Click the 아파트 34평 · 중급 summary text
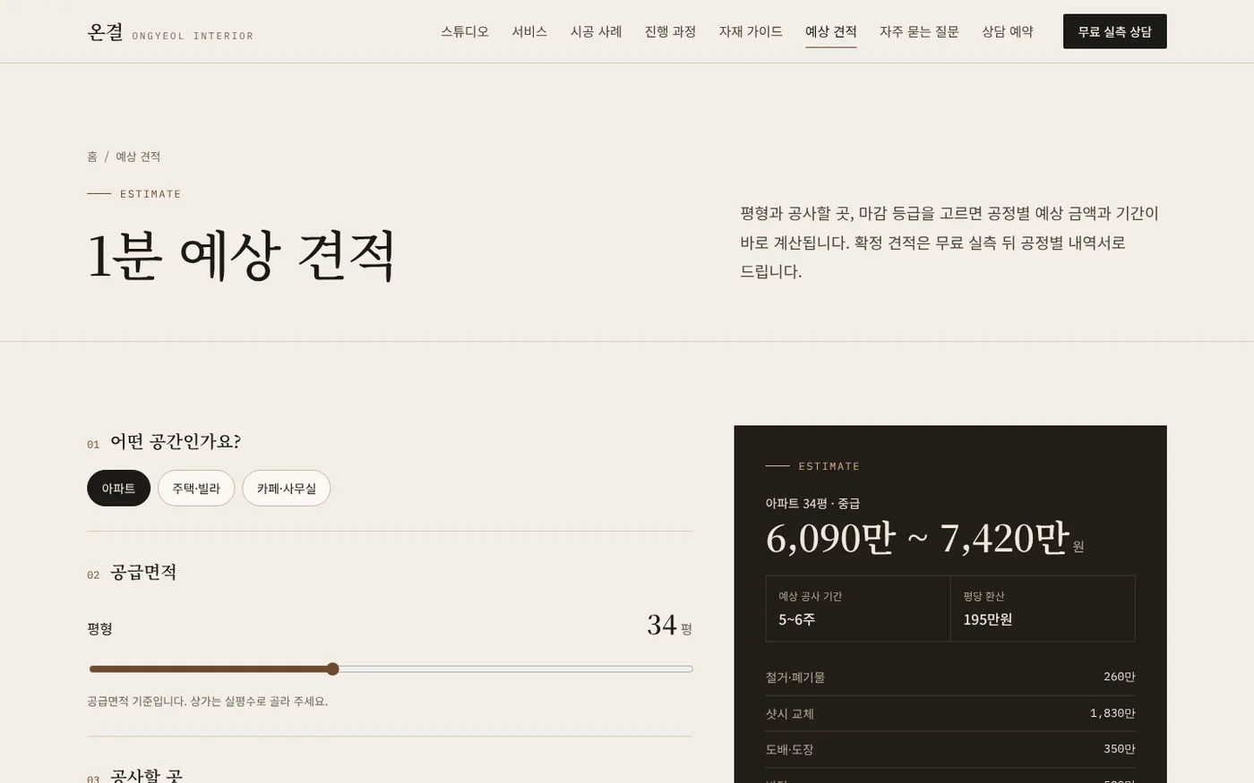 [x=812, y=504]
